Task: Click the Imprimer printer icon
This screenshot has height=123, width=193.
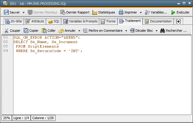Action: tap(121, 12)
